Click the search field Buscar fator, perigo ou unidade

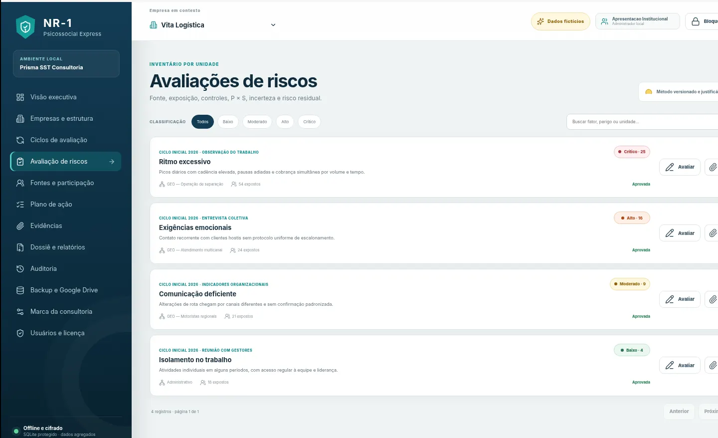point(642,122)
